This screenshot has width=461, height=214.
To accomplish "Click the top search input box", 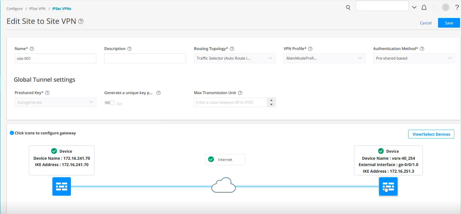I will (x=382, y=6).
